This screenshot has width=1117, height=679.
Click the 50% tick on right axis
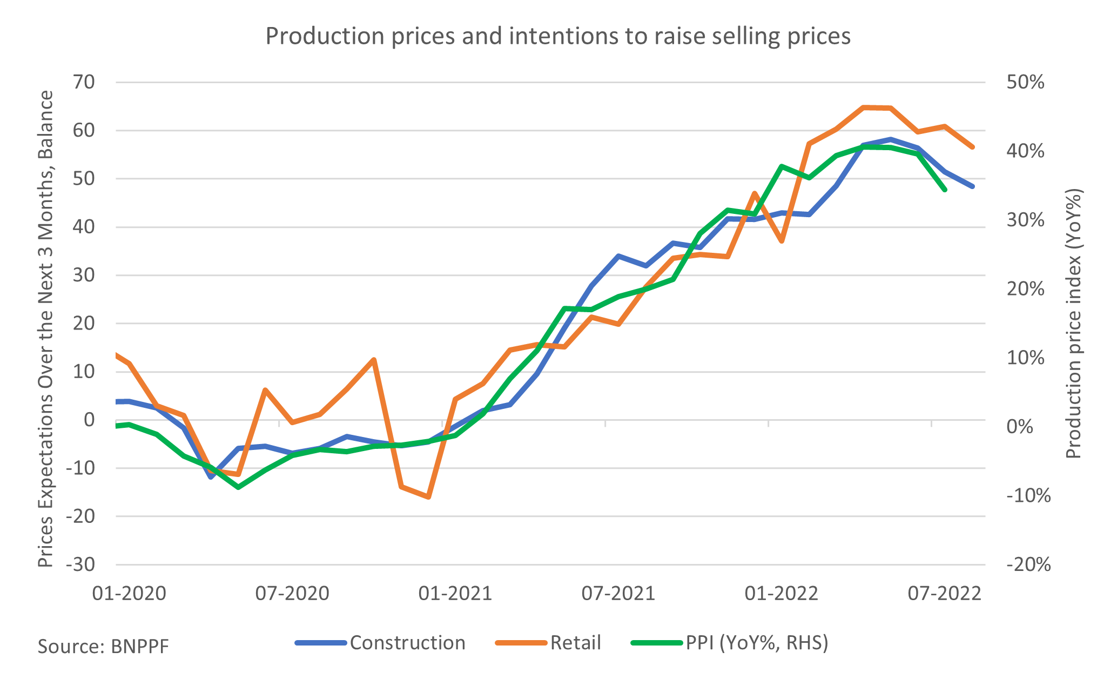coord(1026,83)
